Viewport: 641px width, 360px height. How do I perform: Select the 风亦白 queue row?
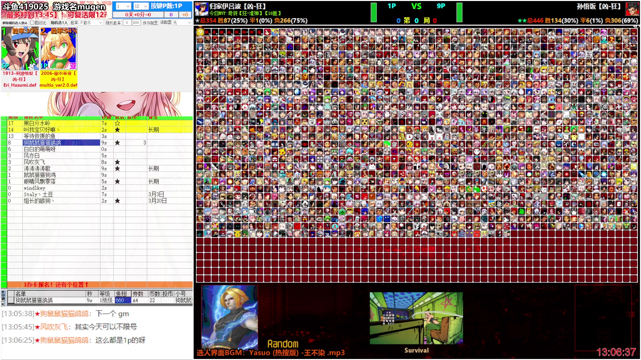click(x=100, y=156)
